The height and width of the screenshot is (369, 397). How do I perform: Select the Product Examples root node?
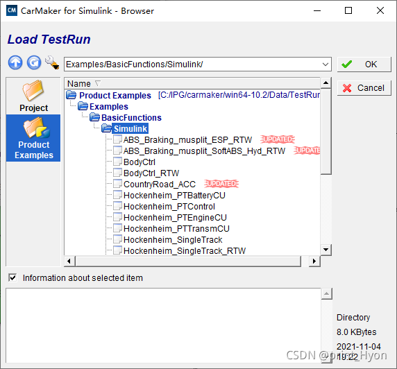[x=115, y=96]
